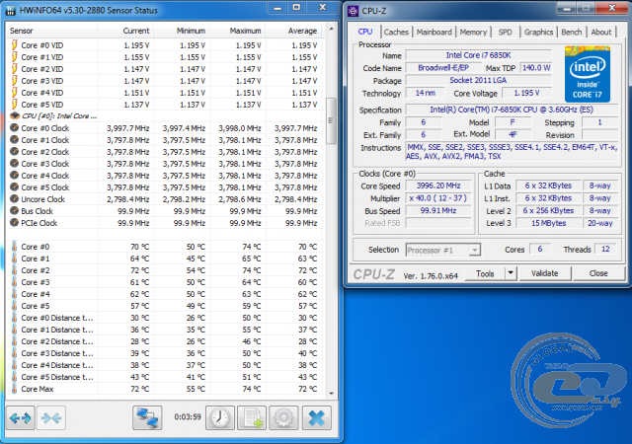632x444 pixels.
Task: Click the Core #5 temperature thermometer icon
Action: tap(15, 306)
